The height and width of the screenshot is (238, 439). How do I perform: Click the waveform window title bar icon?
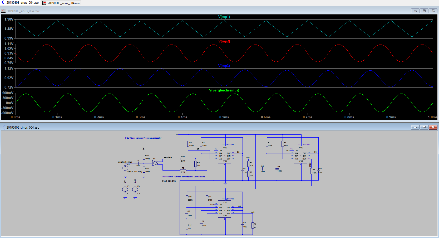click(x=3, y=11)
